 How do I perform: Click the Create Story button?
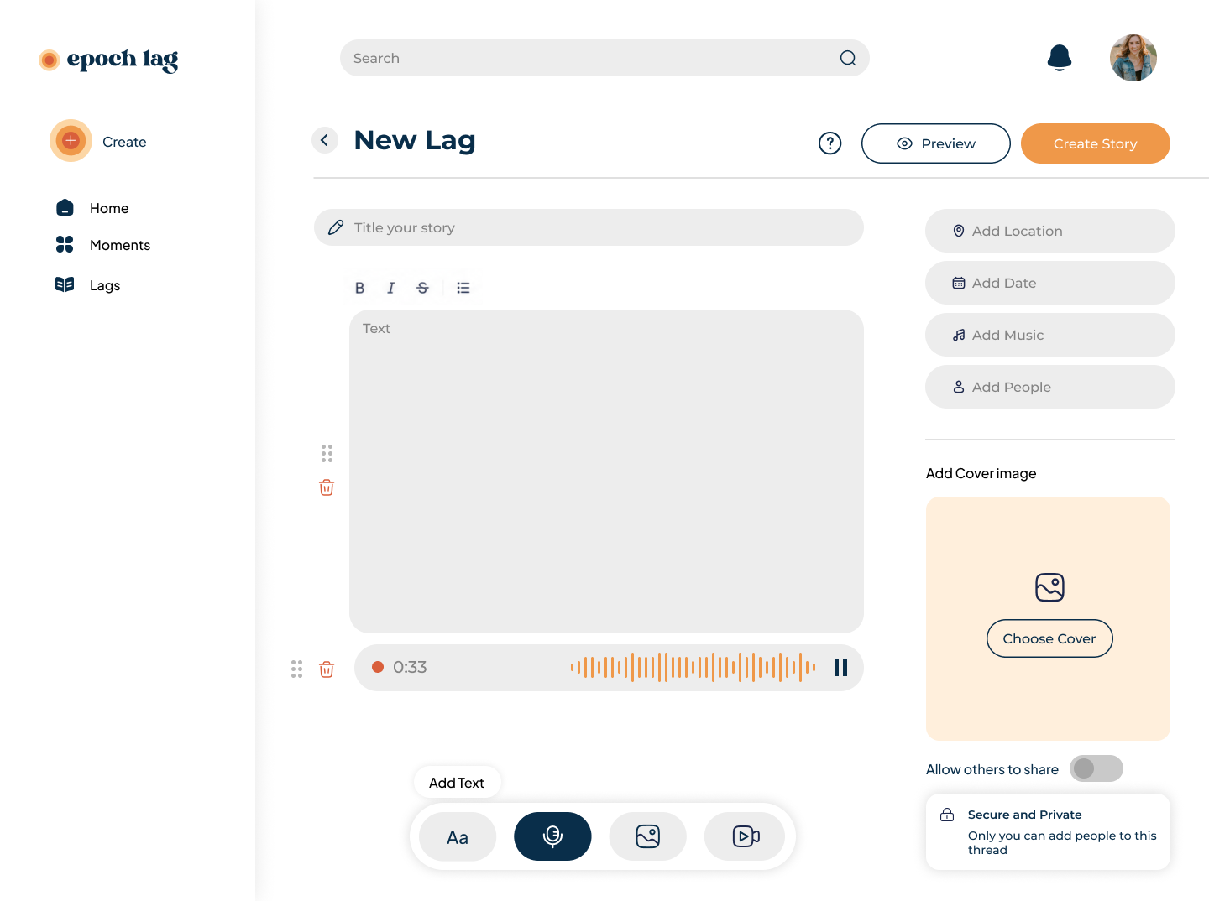1096,143
